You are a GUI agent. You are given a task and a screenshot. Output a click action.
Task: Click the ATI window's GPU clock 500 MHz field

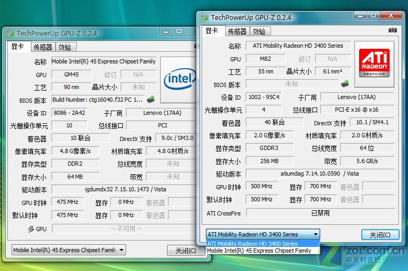pyautogui.click(x=262, y=186)
